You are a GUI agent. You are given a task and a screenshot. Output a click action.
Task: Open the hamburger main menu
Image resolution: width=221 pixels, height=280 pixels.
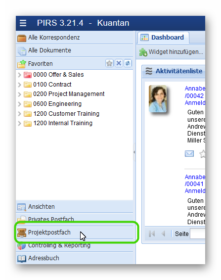point(23,23)
